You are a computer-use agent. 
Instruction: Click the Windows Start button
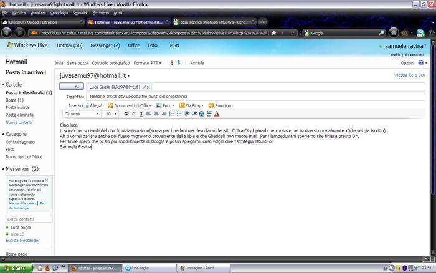point(16,268)
